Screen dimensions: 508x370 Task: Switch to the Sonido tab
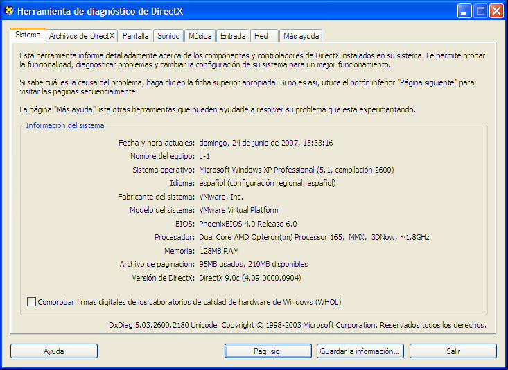[x=168, y=35]
